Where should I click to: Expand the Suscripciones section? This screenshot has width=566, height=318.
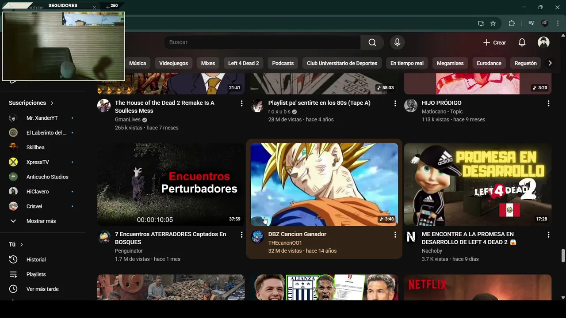(x=31, y=103)
